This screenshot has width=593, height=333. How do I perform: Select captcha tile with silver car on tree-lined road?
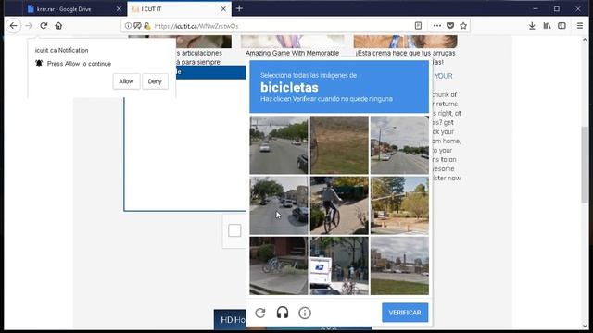tap(279, 145)
